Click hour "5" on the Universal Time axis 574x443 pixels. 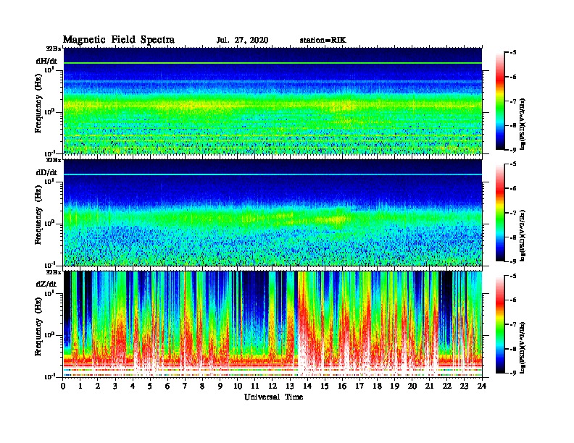(x=151, y=387)
